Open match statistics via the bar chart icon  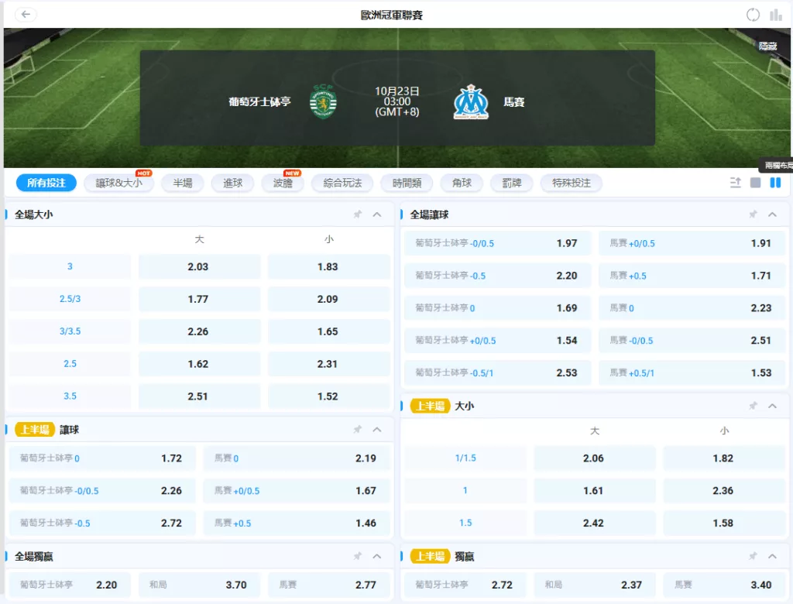pos(777,14)
